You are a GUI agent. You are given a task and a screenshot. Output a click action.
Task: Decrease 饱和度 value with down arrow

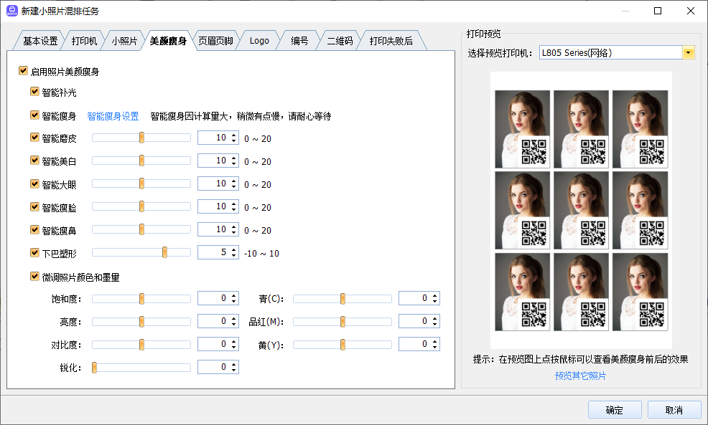[233, 302]
